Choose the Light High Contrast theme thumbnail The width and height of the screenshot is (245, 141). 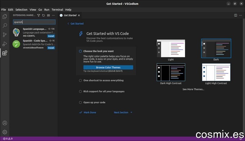(216, 72)
